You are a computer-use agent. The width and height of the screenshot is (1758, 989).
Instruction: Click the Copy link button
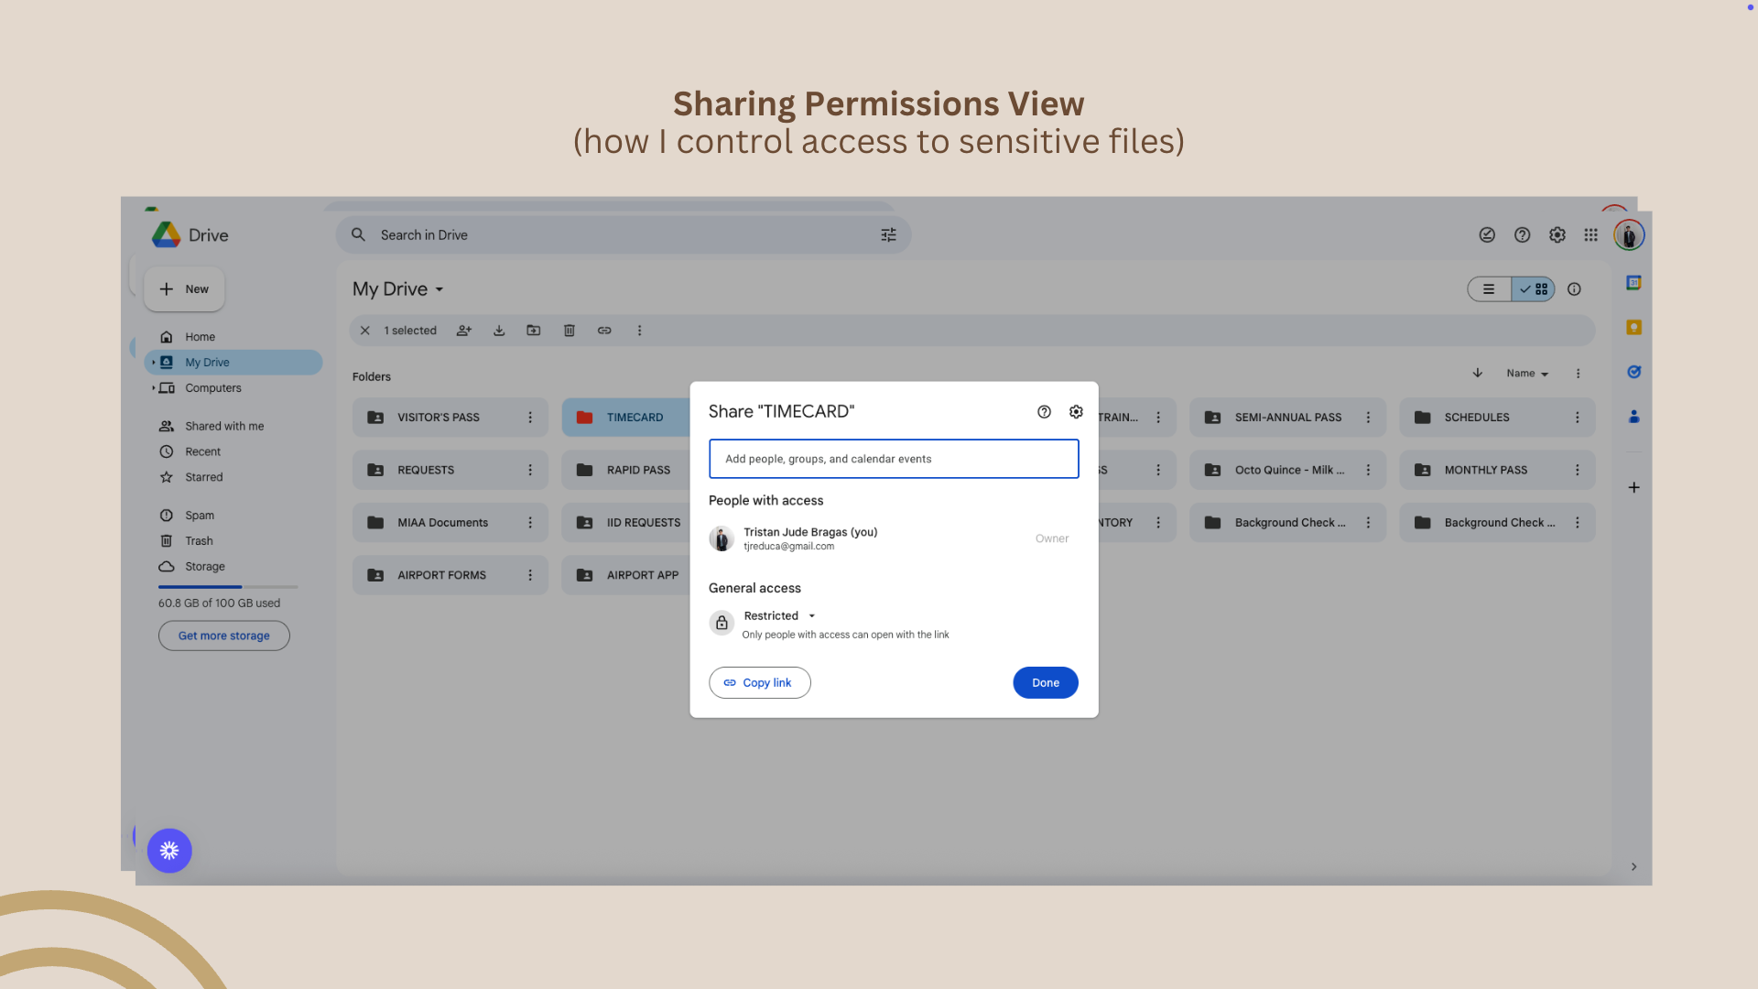point(759,683)
